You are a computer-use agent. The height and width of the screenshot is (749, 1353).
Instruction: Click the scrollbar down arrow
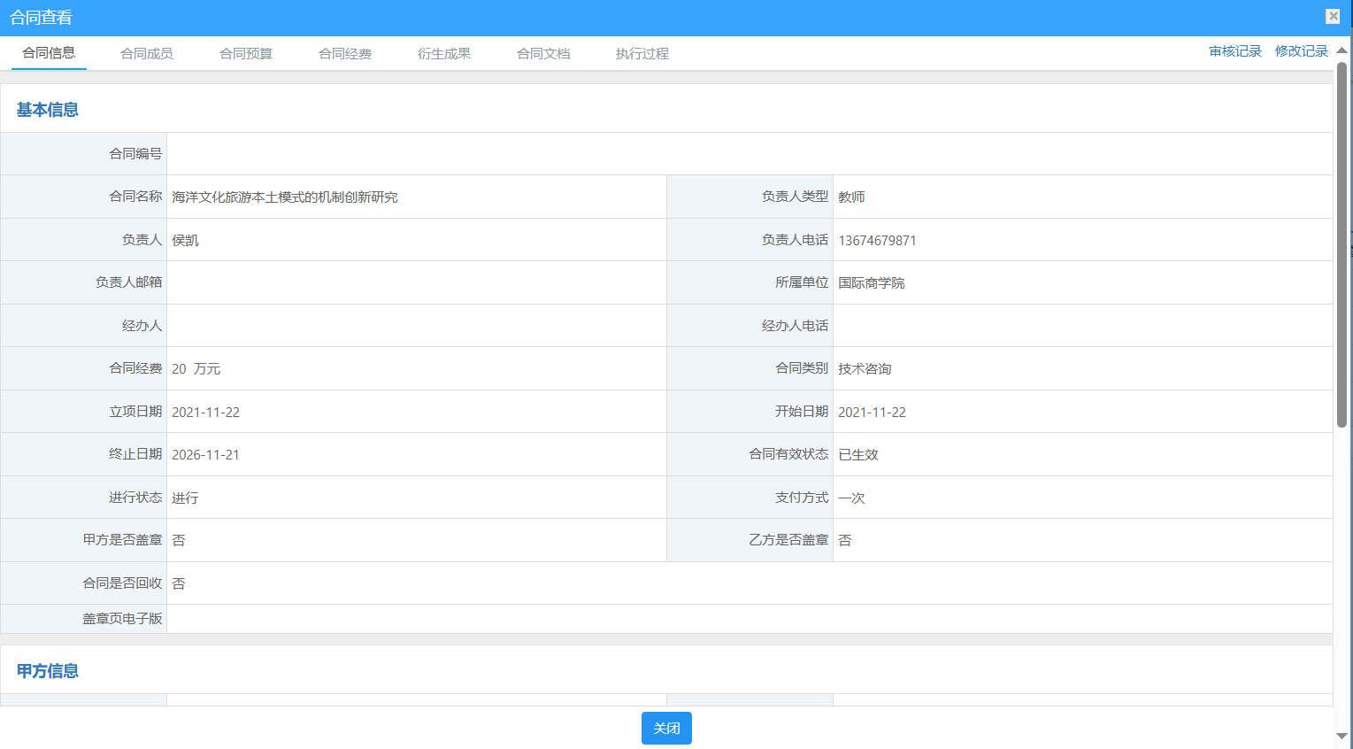pos(1341,736)
